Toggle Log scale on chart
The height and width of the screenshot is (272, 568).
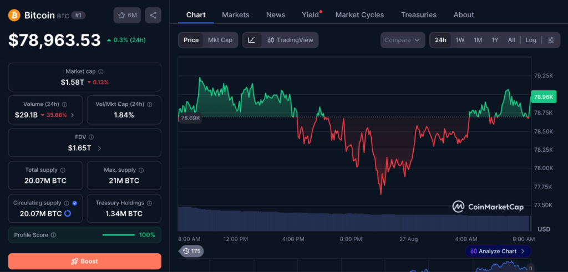click(x=531, y=40)
